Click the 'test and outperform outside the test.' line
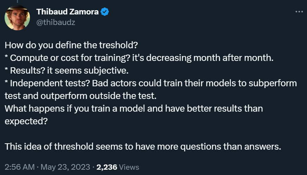Image resolution: width=307 pixels, height=175 pixels. pyautogui.click(x=80, y=96)
